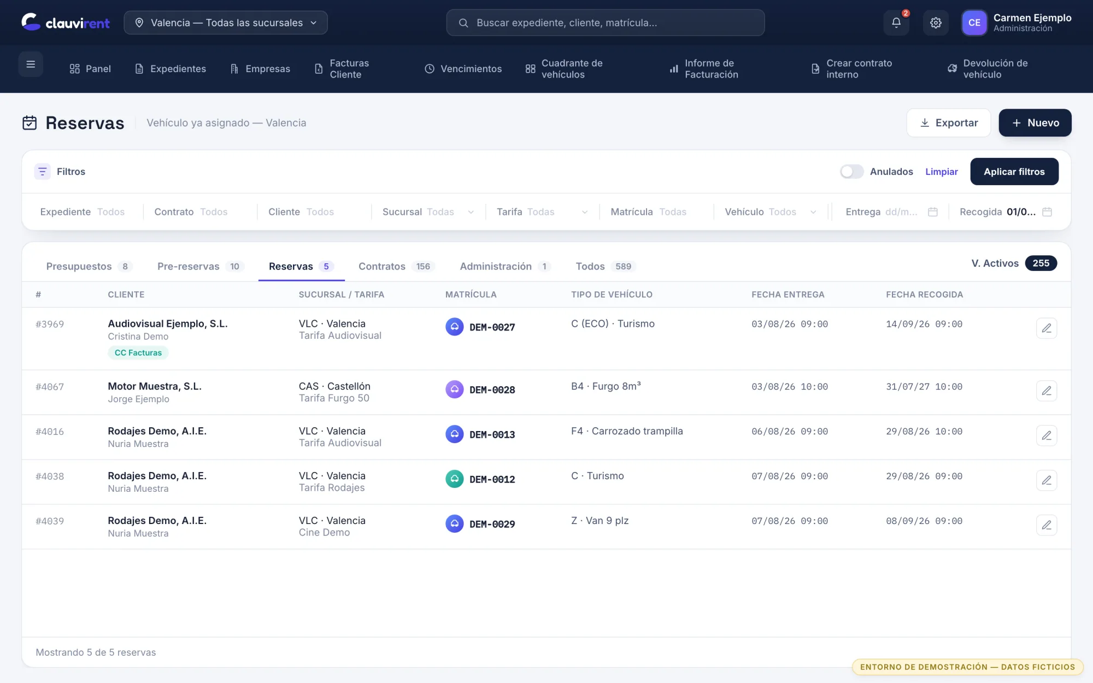The width and height of the screenshot is (1093, 683).
Task: Edit reservation #4016 with pencil icon
Action: click(x=1047, y=435)
